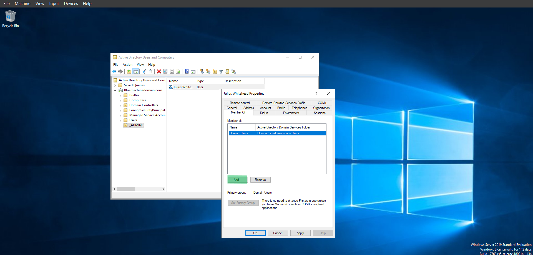
Task: Open the ADUC Help menu
Action: click(152, 65)
